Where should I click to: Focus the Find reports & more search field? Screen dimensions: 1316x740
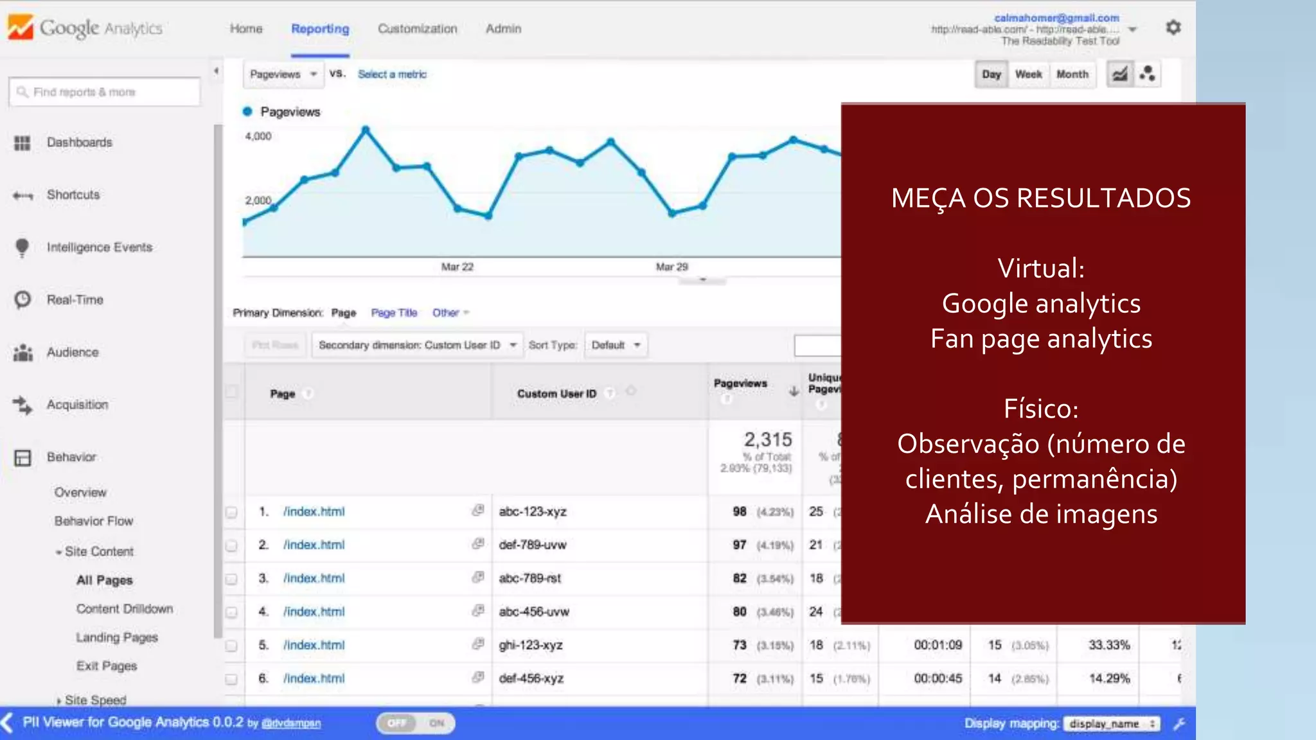pyautogui.click(x=104, y=92)
